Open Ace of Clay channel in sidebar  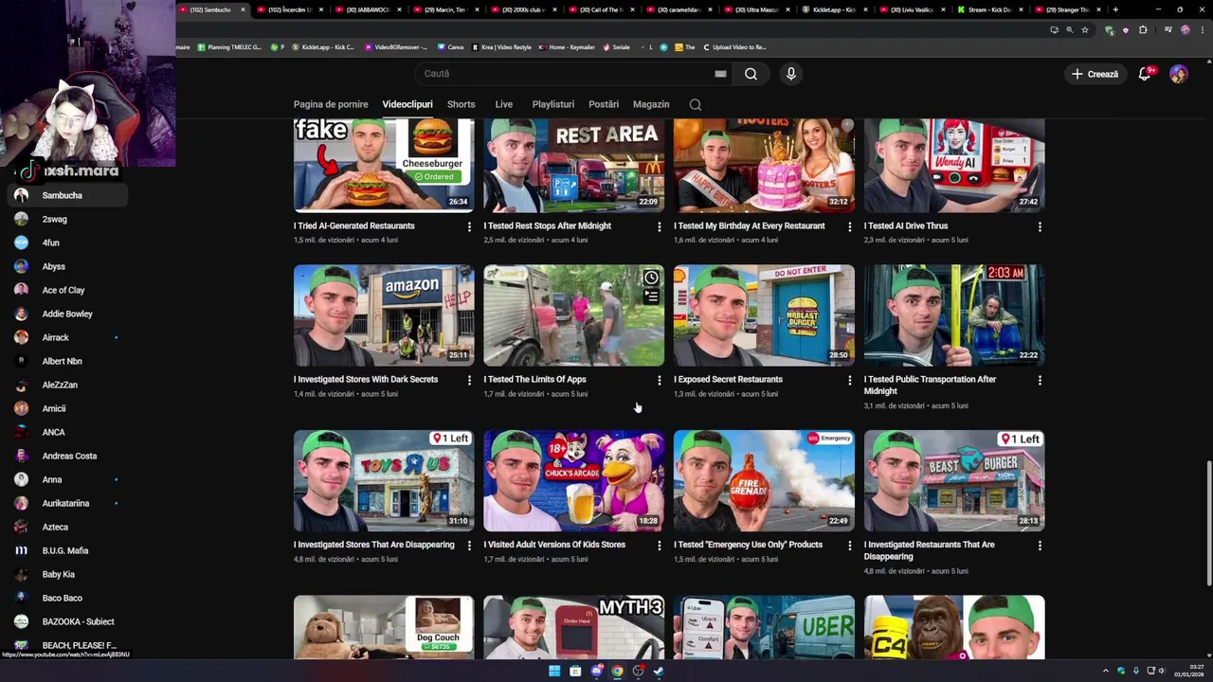67,290
